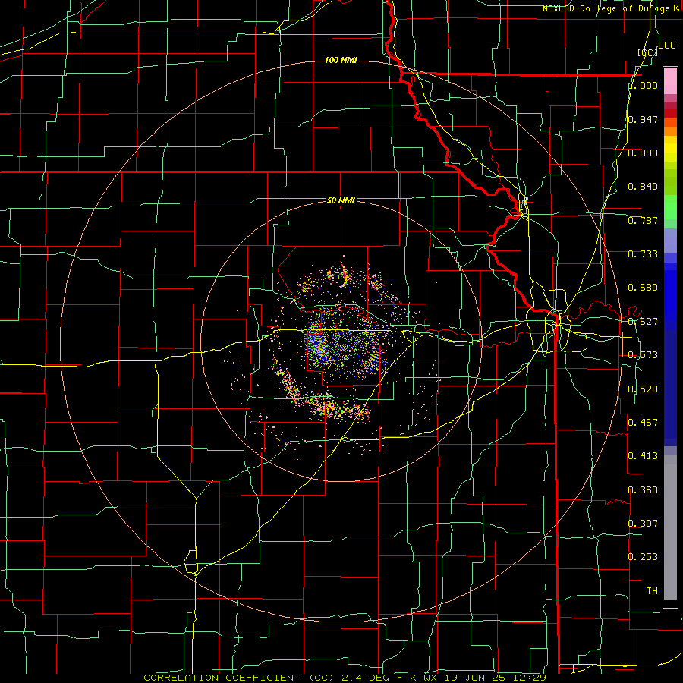
Task: Click the 0.627 scale value
Action: point(643,322)
